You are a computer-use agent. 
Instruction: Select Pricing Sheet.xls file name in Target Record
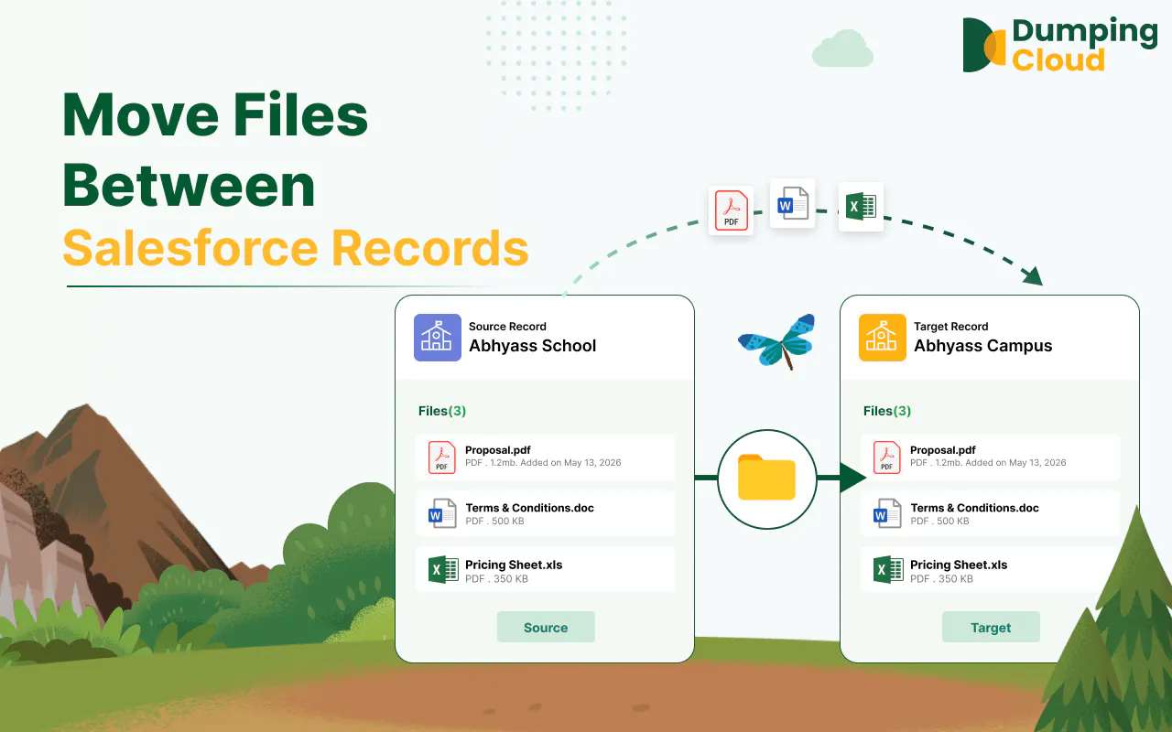959,565
